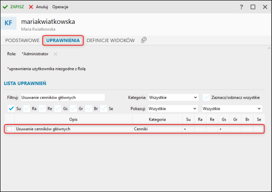Viewport: 272px width, 192px height.
Task: Click the Filtruj text input field
Action: 63,97
